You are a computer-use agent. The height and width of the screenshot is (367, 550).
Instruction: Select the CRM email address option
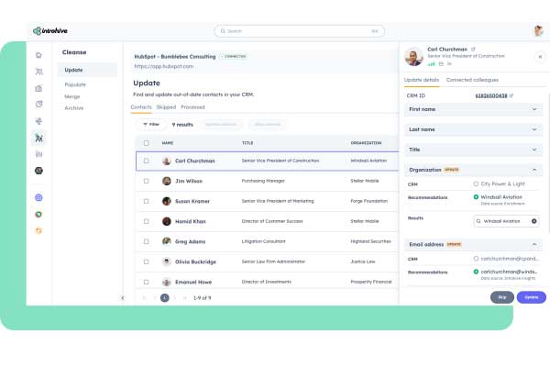(476, 259)
